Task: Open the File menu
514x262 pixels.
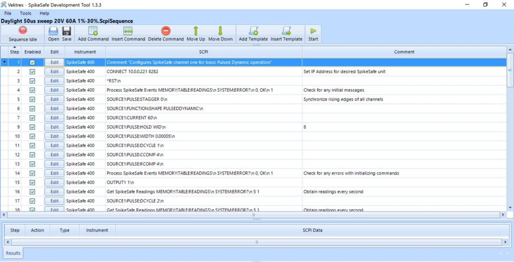Action: [8, 13]
